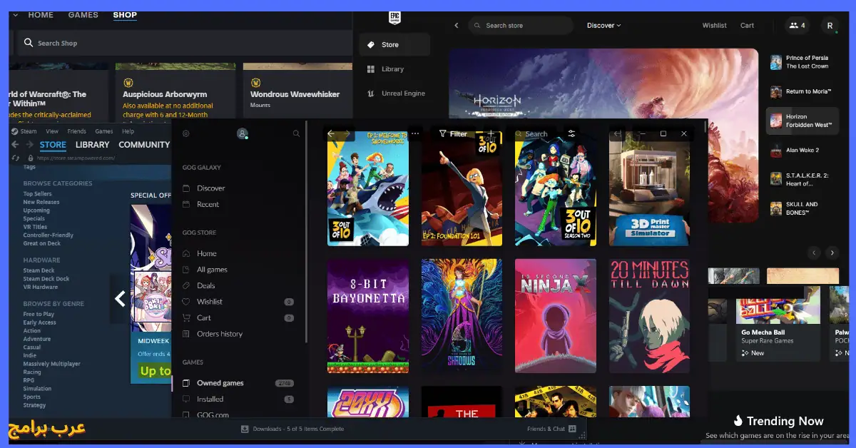Image resolution: width=856 pixels, height=448 pixels.
Task: Open Auspicious Arborwyrm shop card
Action: [175, 91]
